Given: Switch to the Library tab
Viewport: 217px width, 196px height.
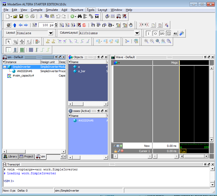Looking at the screenshot, I should point(10,156).
